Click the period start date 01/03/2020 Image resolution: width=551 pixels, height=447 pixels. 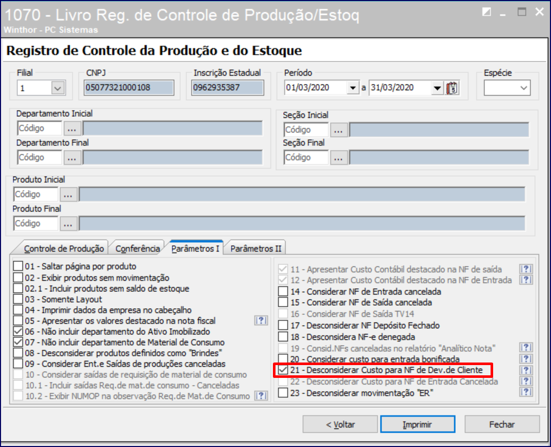(x=315, y=88)
